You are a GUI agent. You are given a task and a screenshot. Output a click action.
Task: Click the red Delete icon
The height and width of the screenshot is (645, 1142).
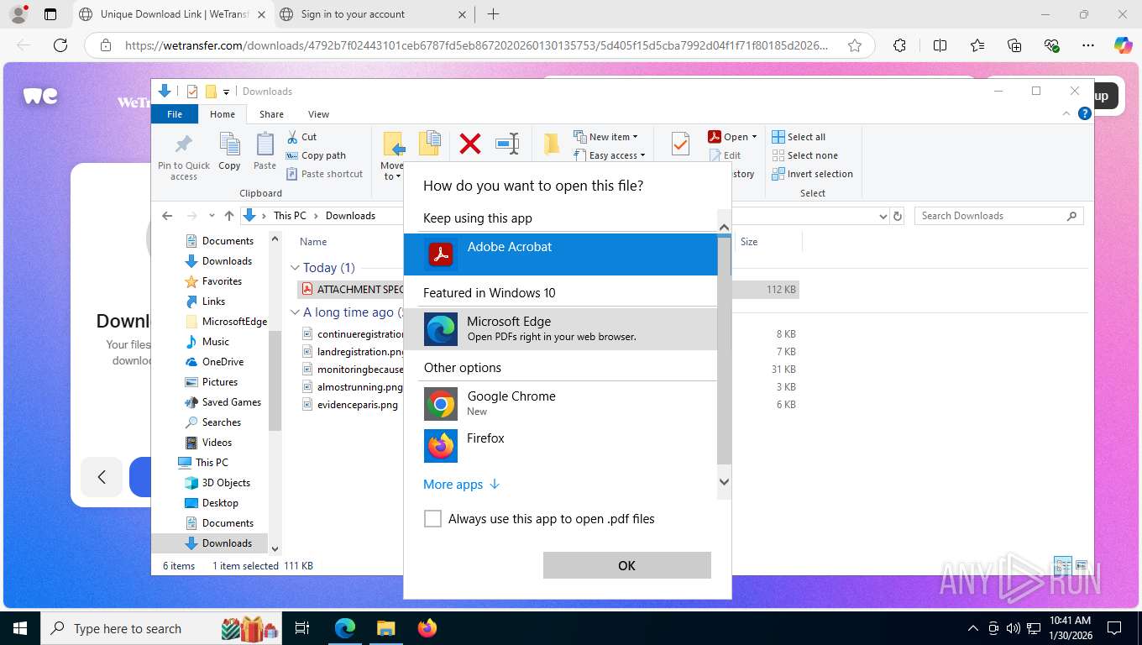pyautogui.click(x=470, y=144)
